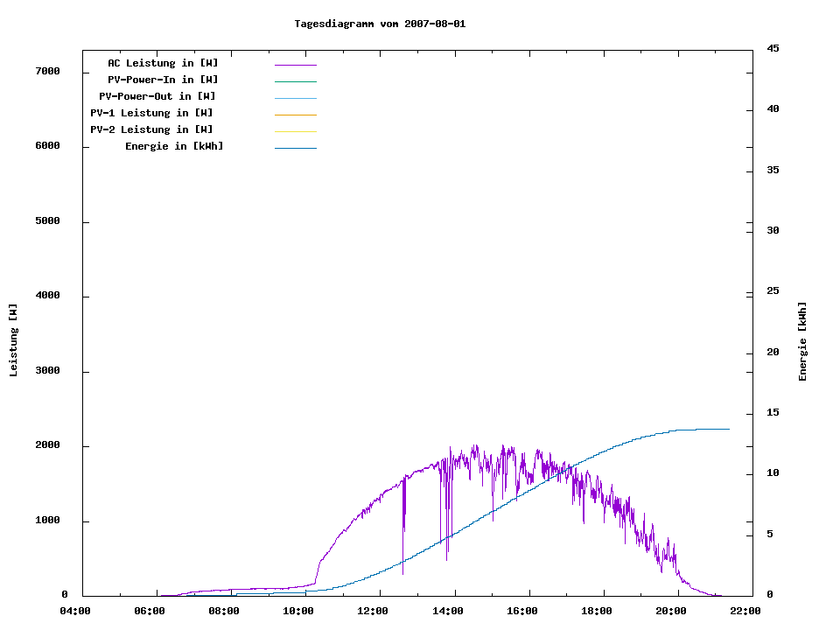Click the yellow PV-2 legend line sample
Screen dimensions: 840x630
tap(295, 131)
